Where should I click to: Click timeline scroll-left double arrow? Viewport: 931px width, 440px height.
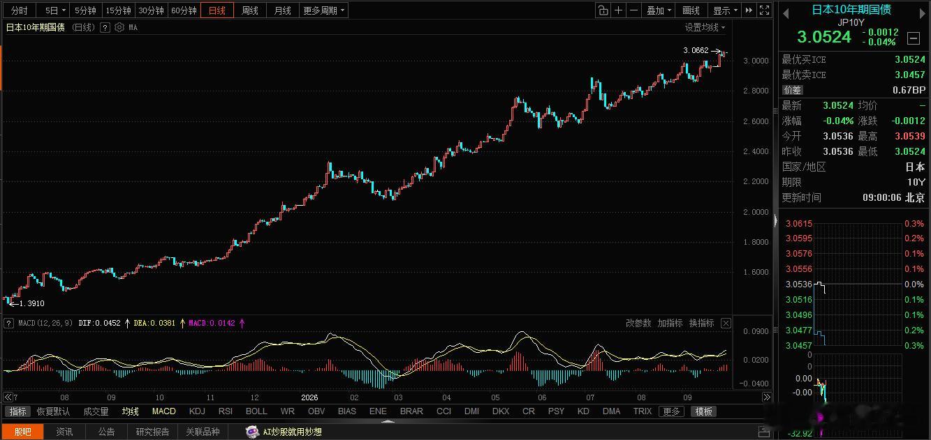click(x=7, y=397)
